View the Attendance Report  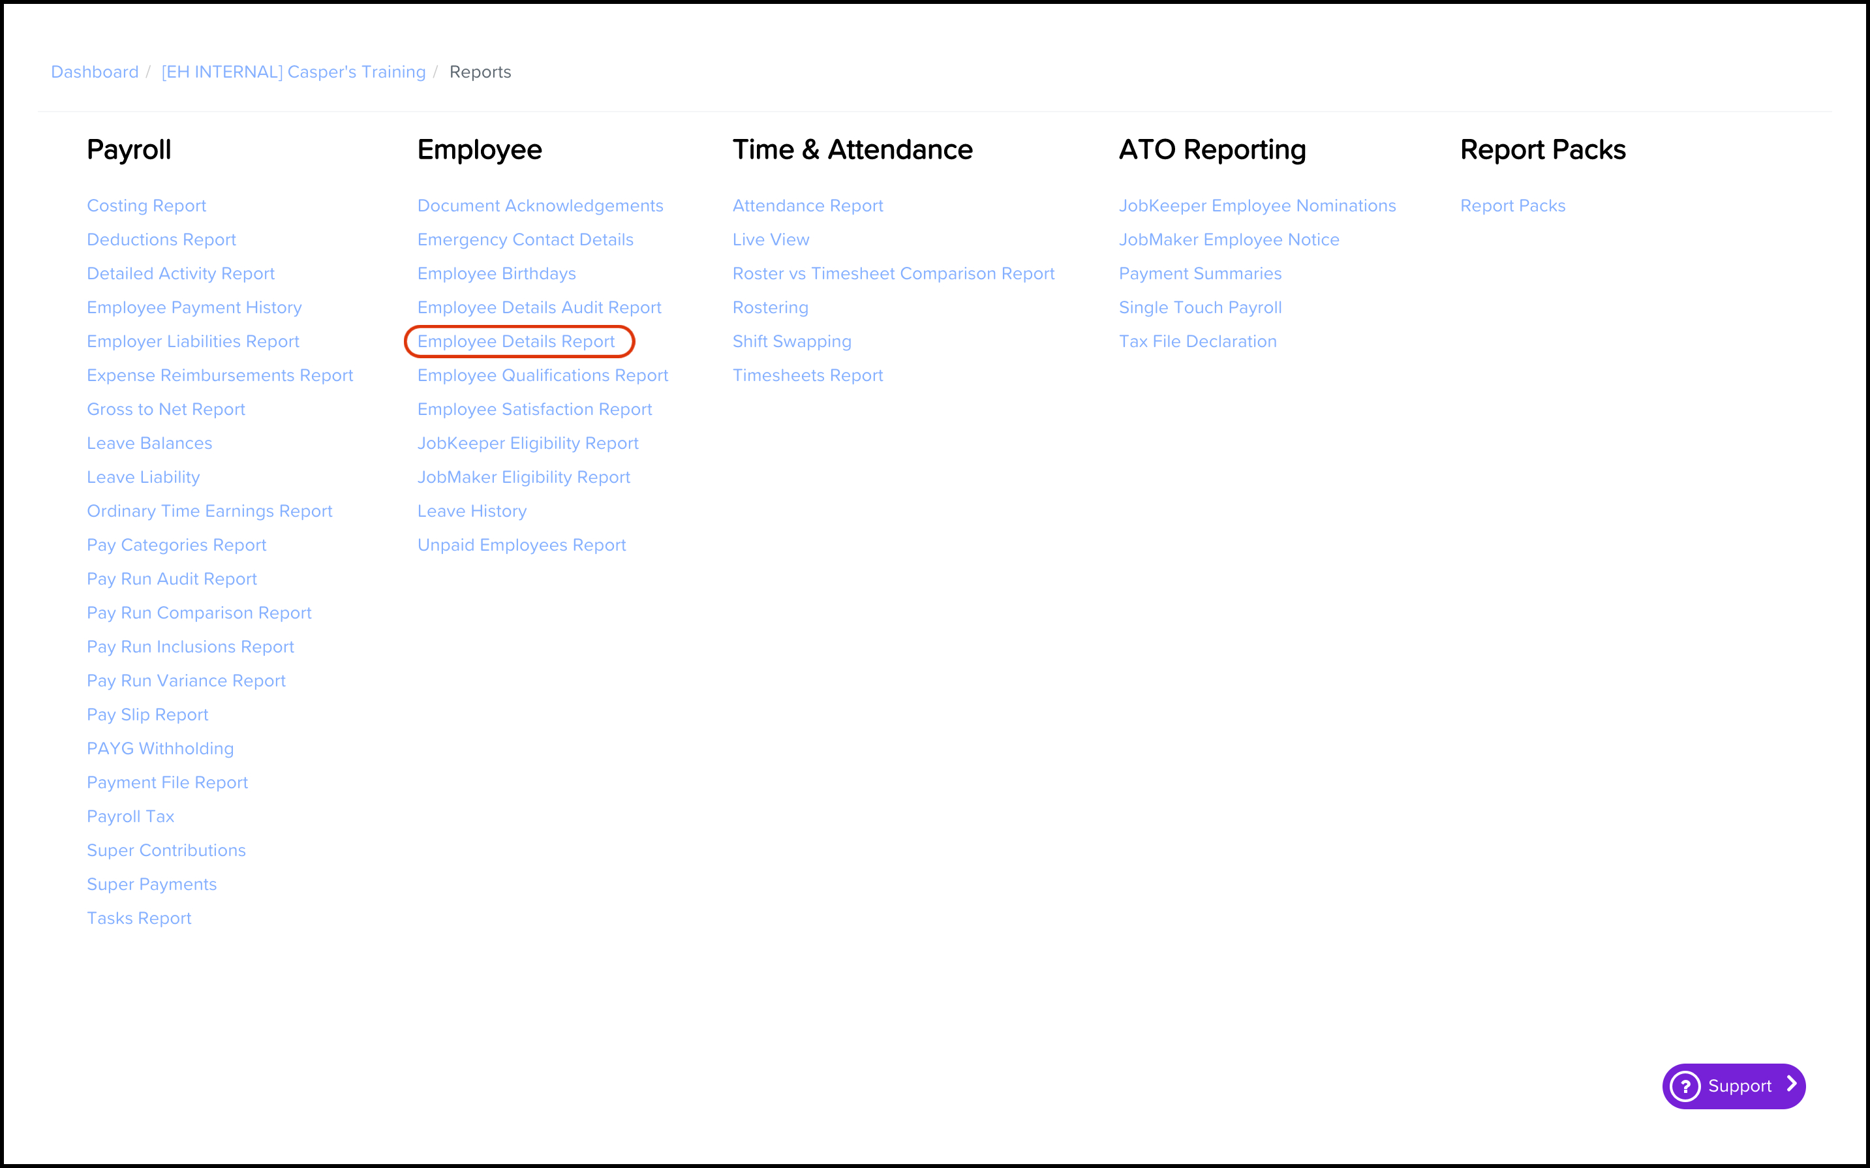click(x=807, y=205)
